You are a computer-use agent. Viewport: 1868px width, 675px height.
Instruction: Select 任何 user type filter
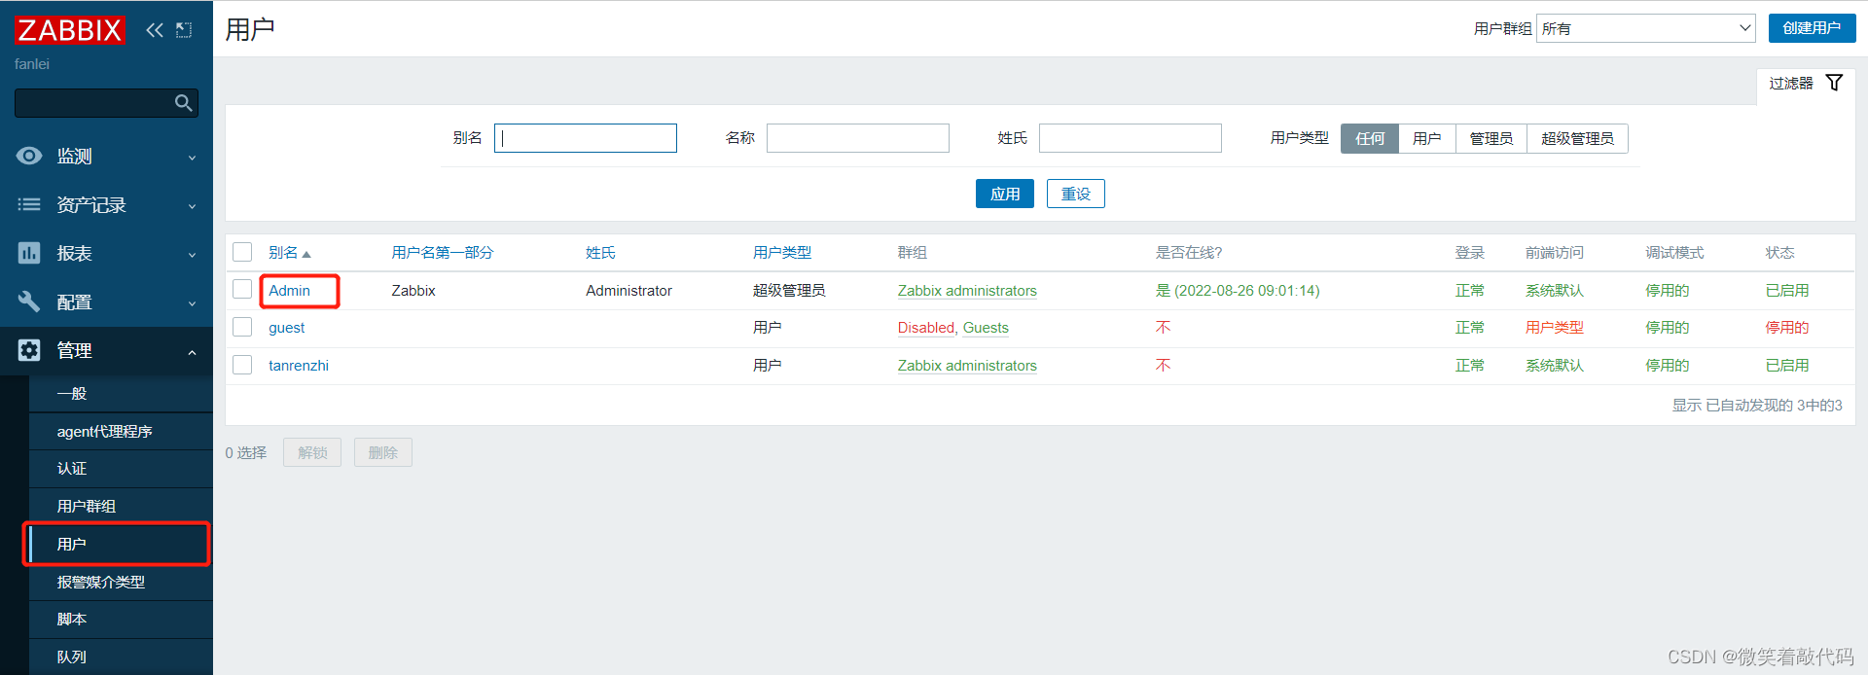[x=1370, y=138]
